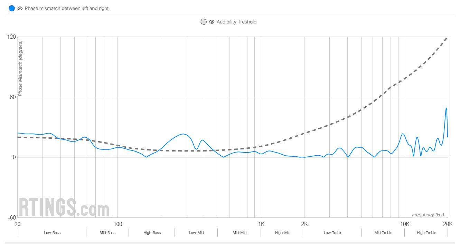Viewport: 460px width, 244px height.
Task: Hide the Audibility Treshold line via eye icon
Action: (212, 22)
